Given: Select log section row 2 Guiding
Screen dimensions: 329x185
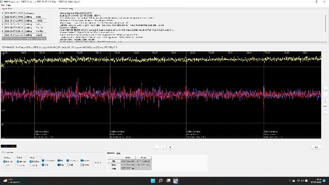Looking at the screenshot, I should point(24,17).
